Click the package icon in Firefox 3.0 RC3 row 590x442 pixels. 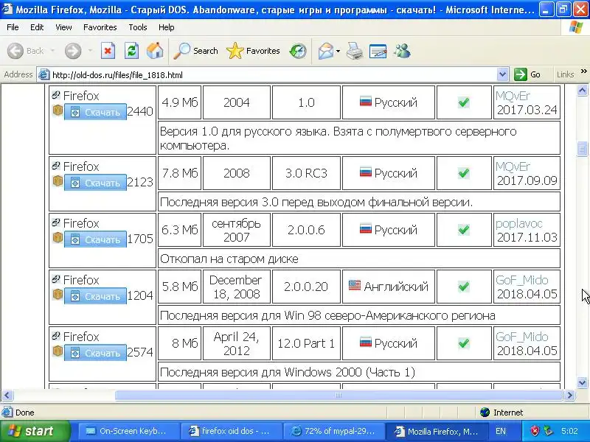tap(58, 181)
